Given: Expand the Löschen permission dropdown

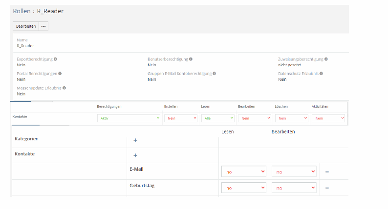Looking at the screenshot, I should coord(291,118).
